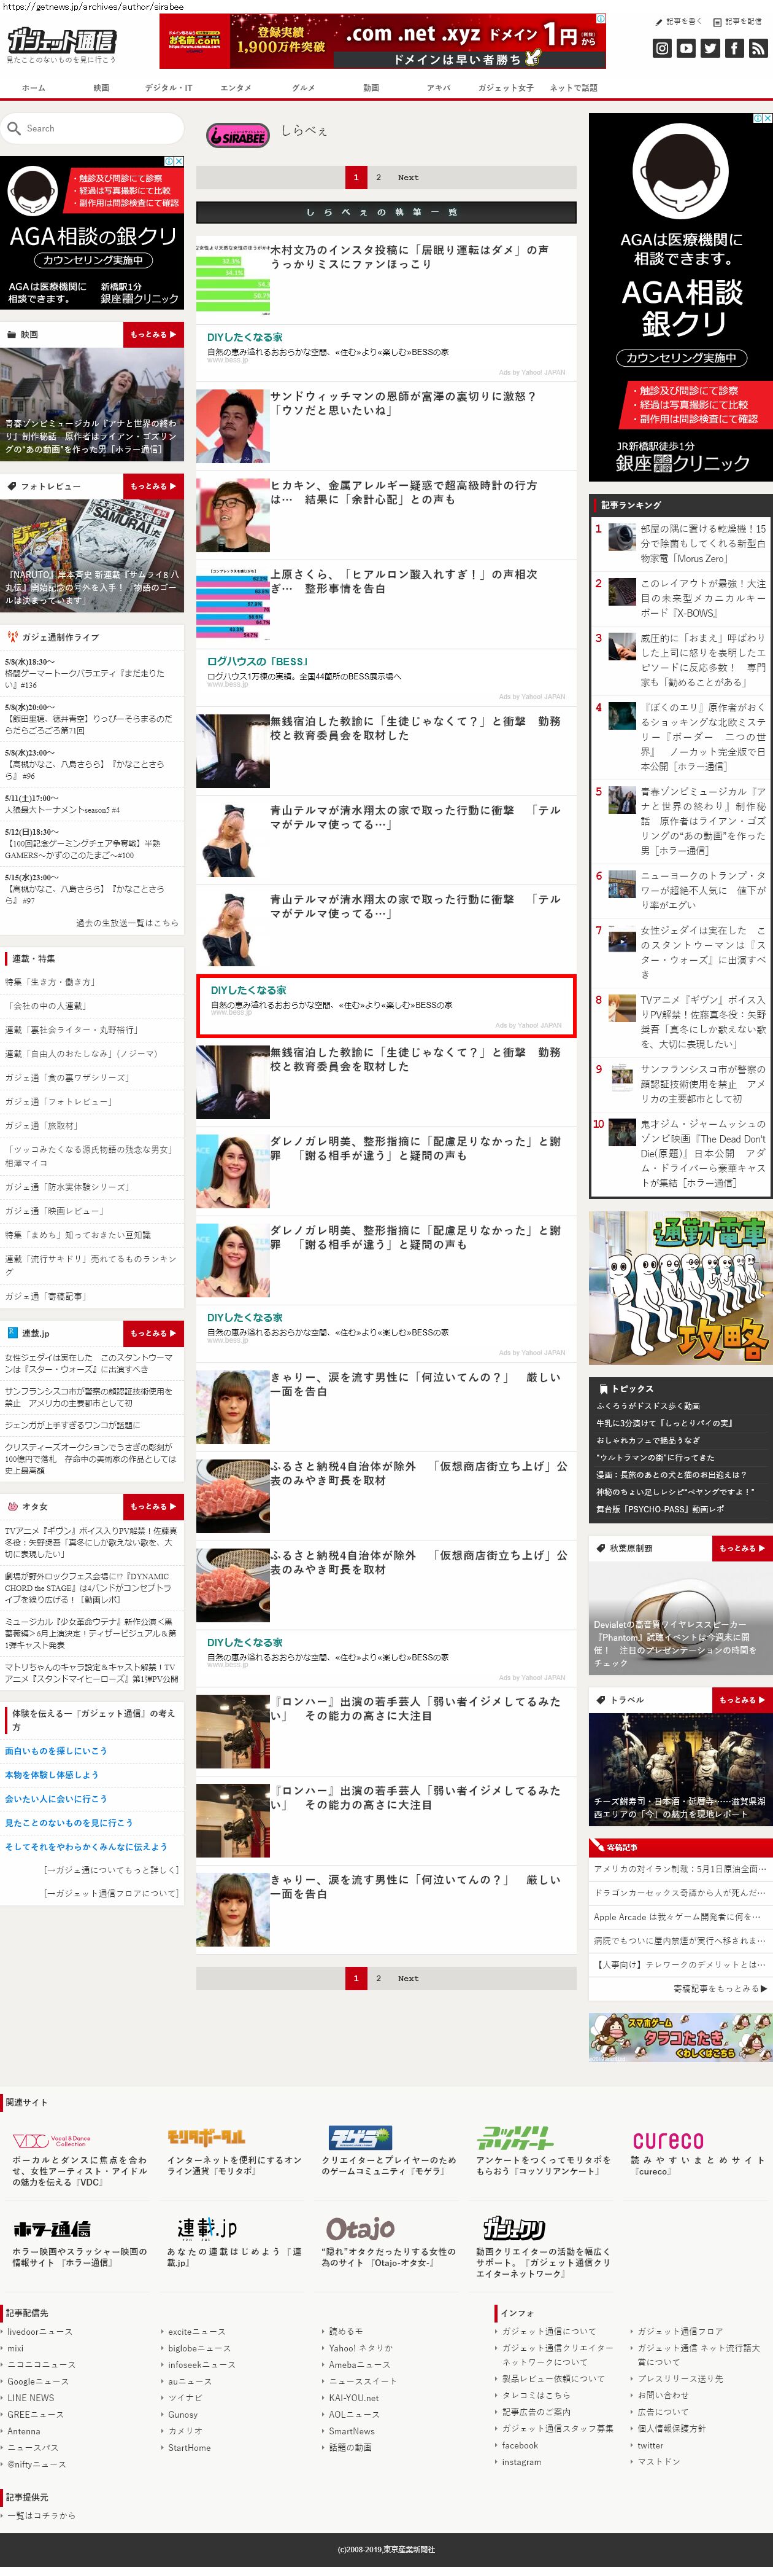Screen dimensions: 773x2567
Task: Open the ガジェット女子 navigation tab
Action: (504, 88)
